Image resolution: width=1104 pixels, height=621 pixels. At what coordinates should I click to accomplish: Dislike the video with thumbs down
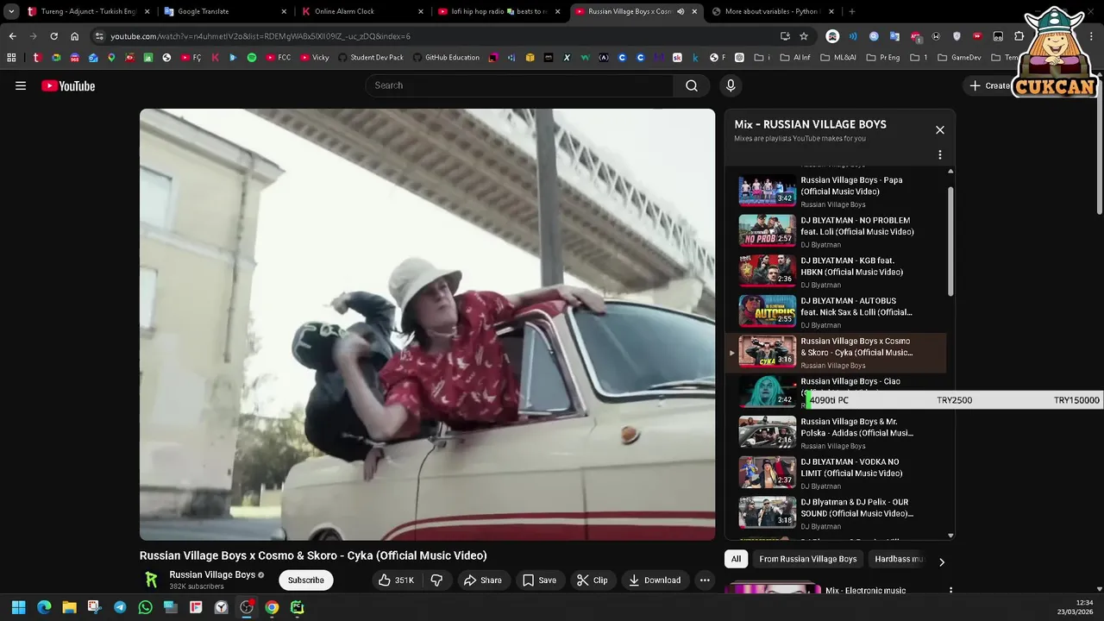pos(436,580)
